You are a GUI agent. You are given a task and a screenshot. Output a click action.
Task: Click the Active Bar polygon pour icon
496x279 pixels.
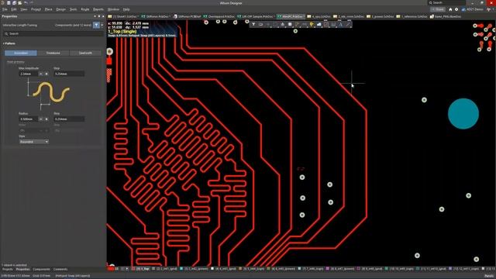pos(319,24)
